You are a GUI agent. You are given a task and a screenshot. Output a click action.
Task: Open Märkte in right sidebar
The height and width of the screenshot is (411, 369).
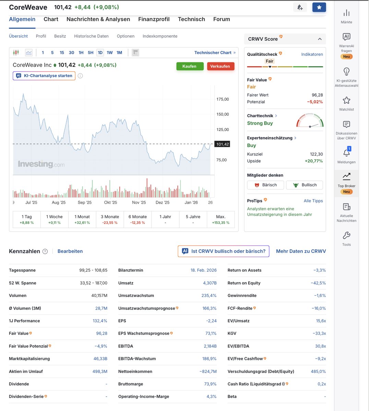346,16
